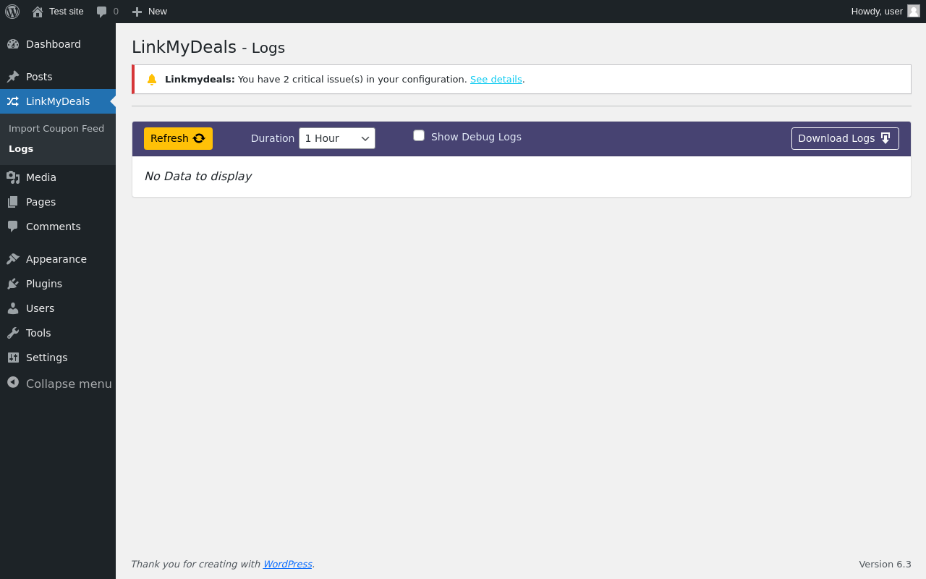Click the LinkMyDeals - Logs page heading
926x579 pixels.
208,47
